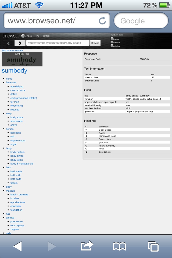
Task: Open the Contact menu link
Action: pos(46,36)
